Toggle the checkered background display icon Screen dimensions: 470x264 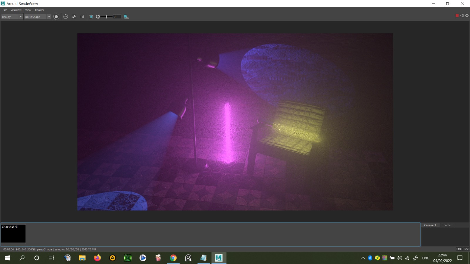(74, 17)
